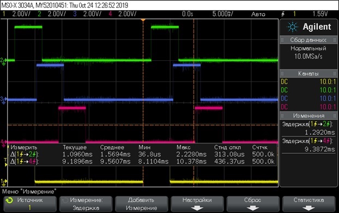This screenshot has width=339, height=213.
Task: Click the rotary arrow icon on Источник
Action: [x=9, y=201]
